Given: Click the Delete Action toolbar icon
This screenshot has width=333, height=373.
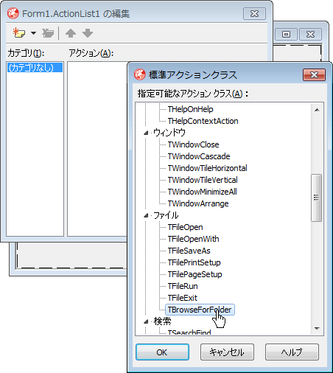Looking at the screenshot, I should (x=48, y=33).
